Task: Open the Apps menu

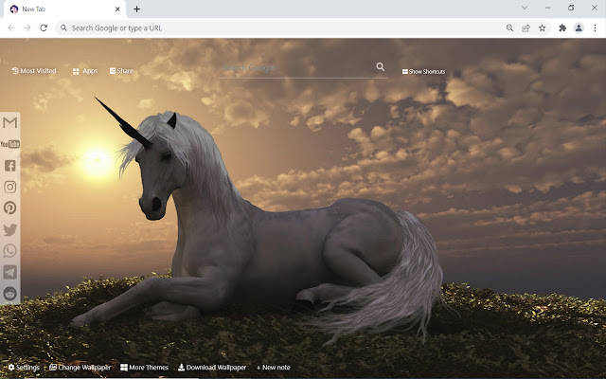Action: pyautogui.click(x=85, y=71)
